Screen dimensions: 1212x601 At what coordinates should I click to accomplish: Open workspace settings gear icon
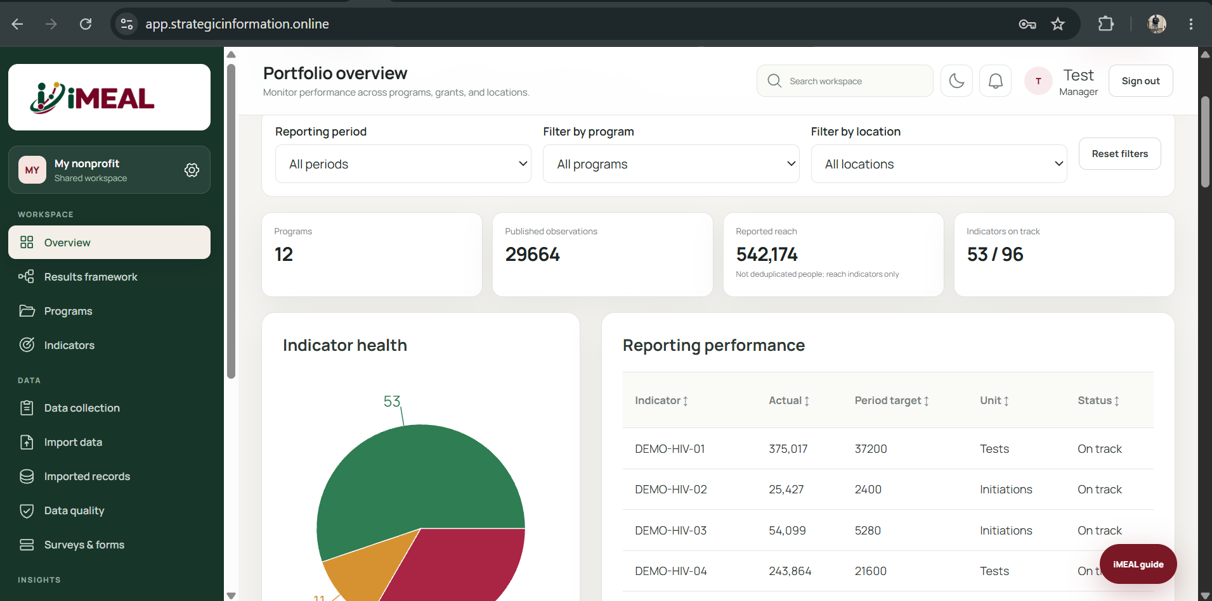click(x=192, y=170)
